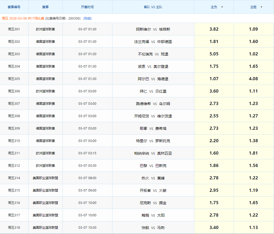Select 主胜 odds 1.09 for 周五301
The height and width of the screenshot is (234, 274).
[253, 29]
